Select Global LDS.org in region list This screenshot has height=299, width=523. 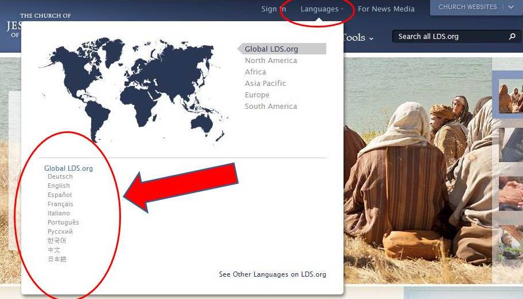tap(271, 49)
